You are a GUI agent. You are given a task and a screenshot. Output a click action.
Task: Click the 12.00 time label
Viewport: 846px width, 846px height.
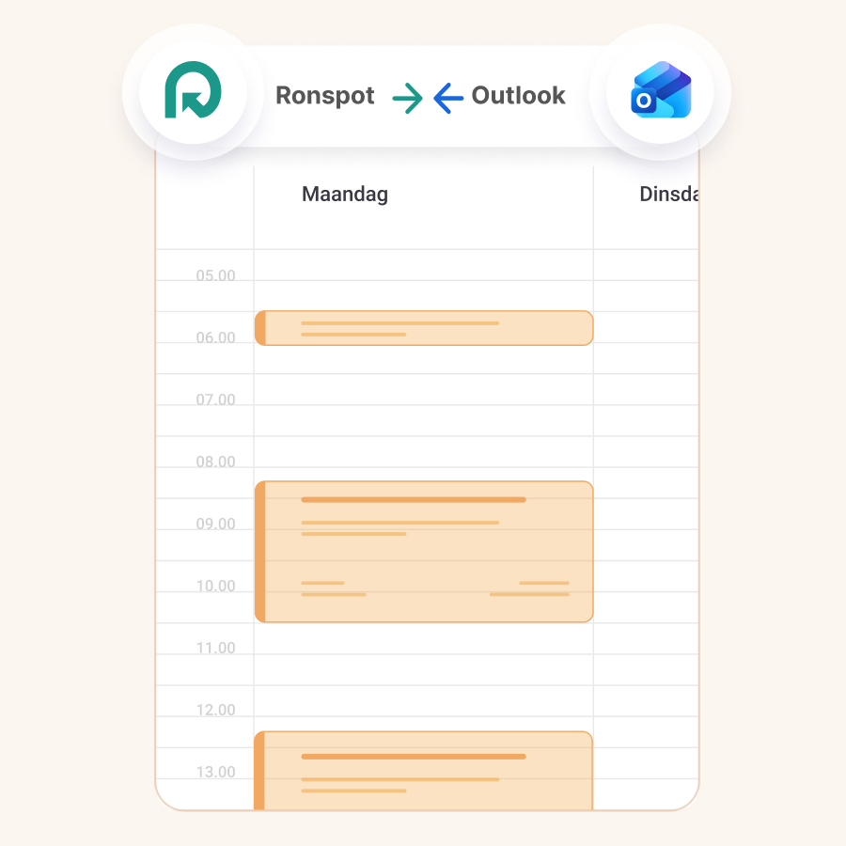point(216,710)
